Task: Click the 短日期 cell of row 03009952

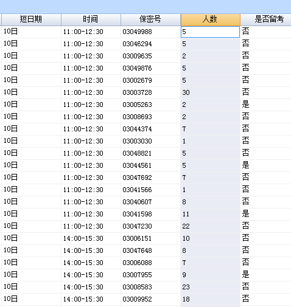Action: pyautogui.click(x=31, y=299)
